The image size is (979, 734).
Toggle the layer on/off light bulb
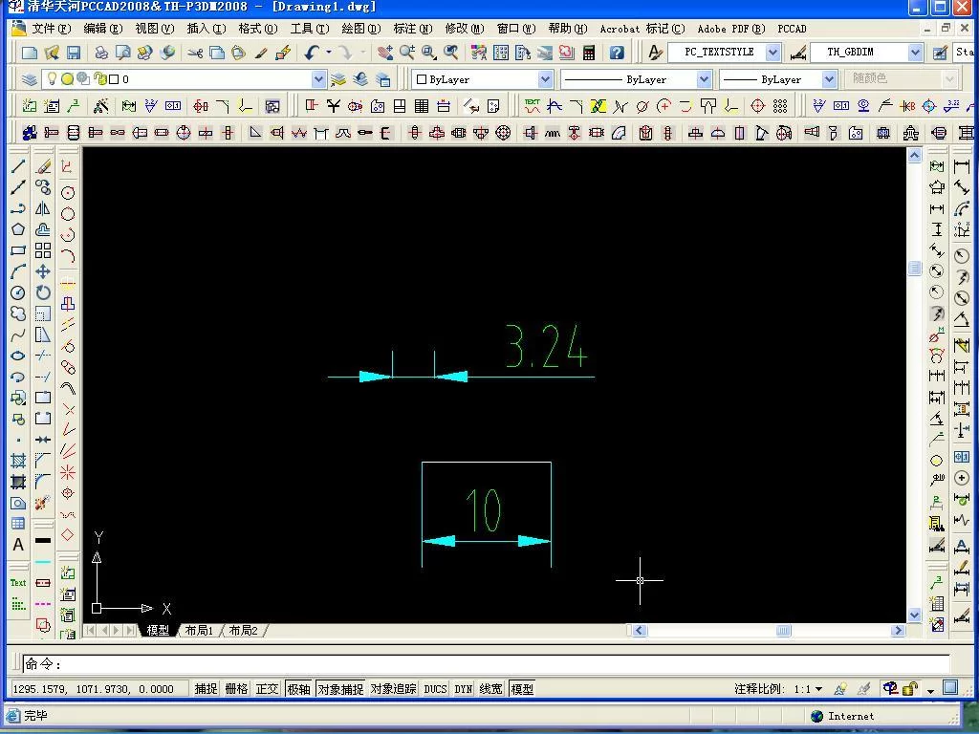pyautogui.click(x=52, y=78)
